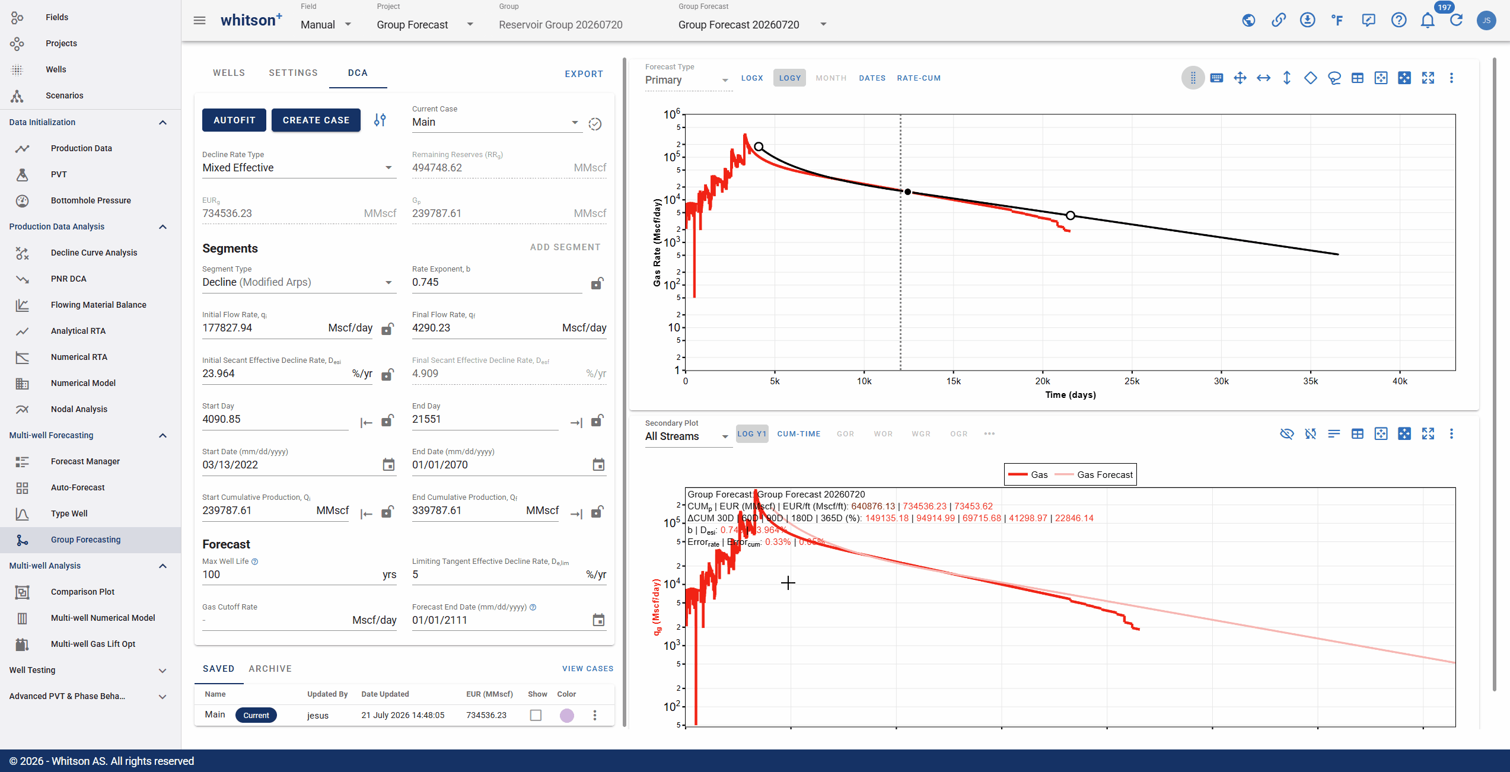
Task: Toggle the Start Day lock
Action: (387, 420)
